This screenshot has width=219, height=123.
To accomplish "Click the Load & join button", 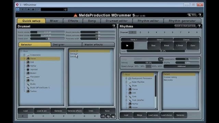I will coord(42,111).
